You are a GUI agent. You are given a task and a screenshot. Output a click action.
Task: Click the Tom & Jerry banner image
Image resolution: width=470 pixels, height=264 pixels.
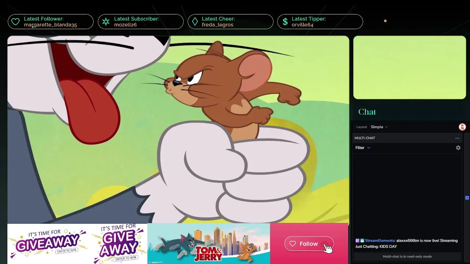(x=209, y=243)
